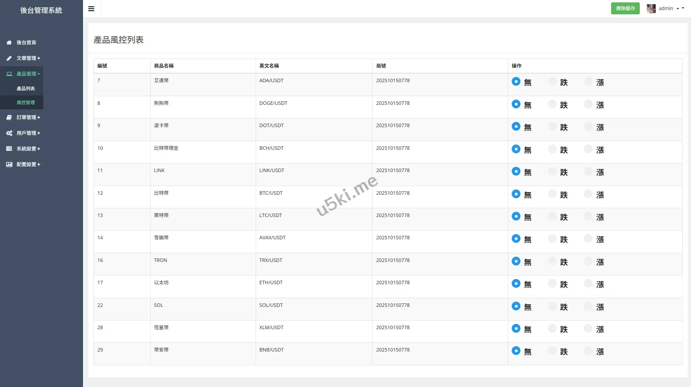Open the 產品列表 submenu item
This screenshot has height=387, width=691.
point(26,88)
